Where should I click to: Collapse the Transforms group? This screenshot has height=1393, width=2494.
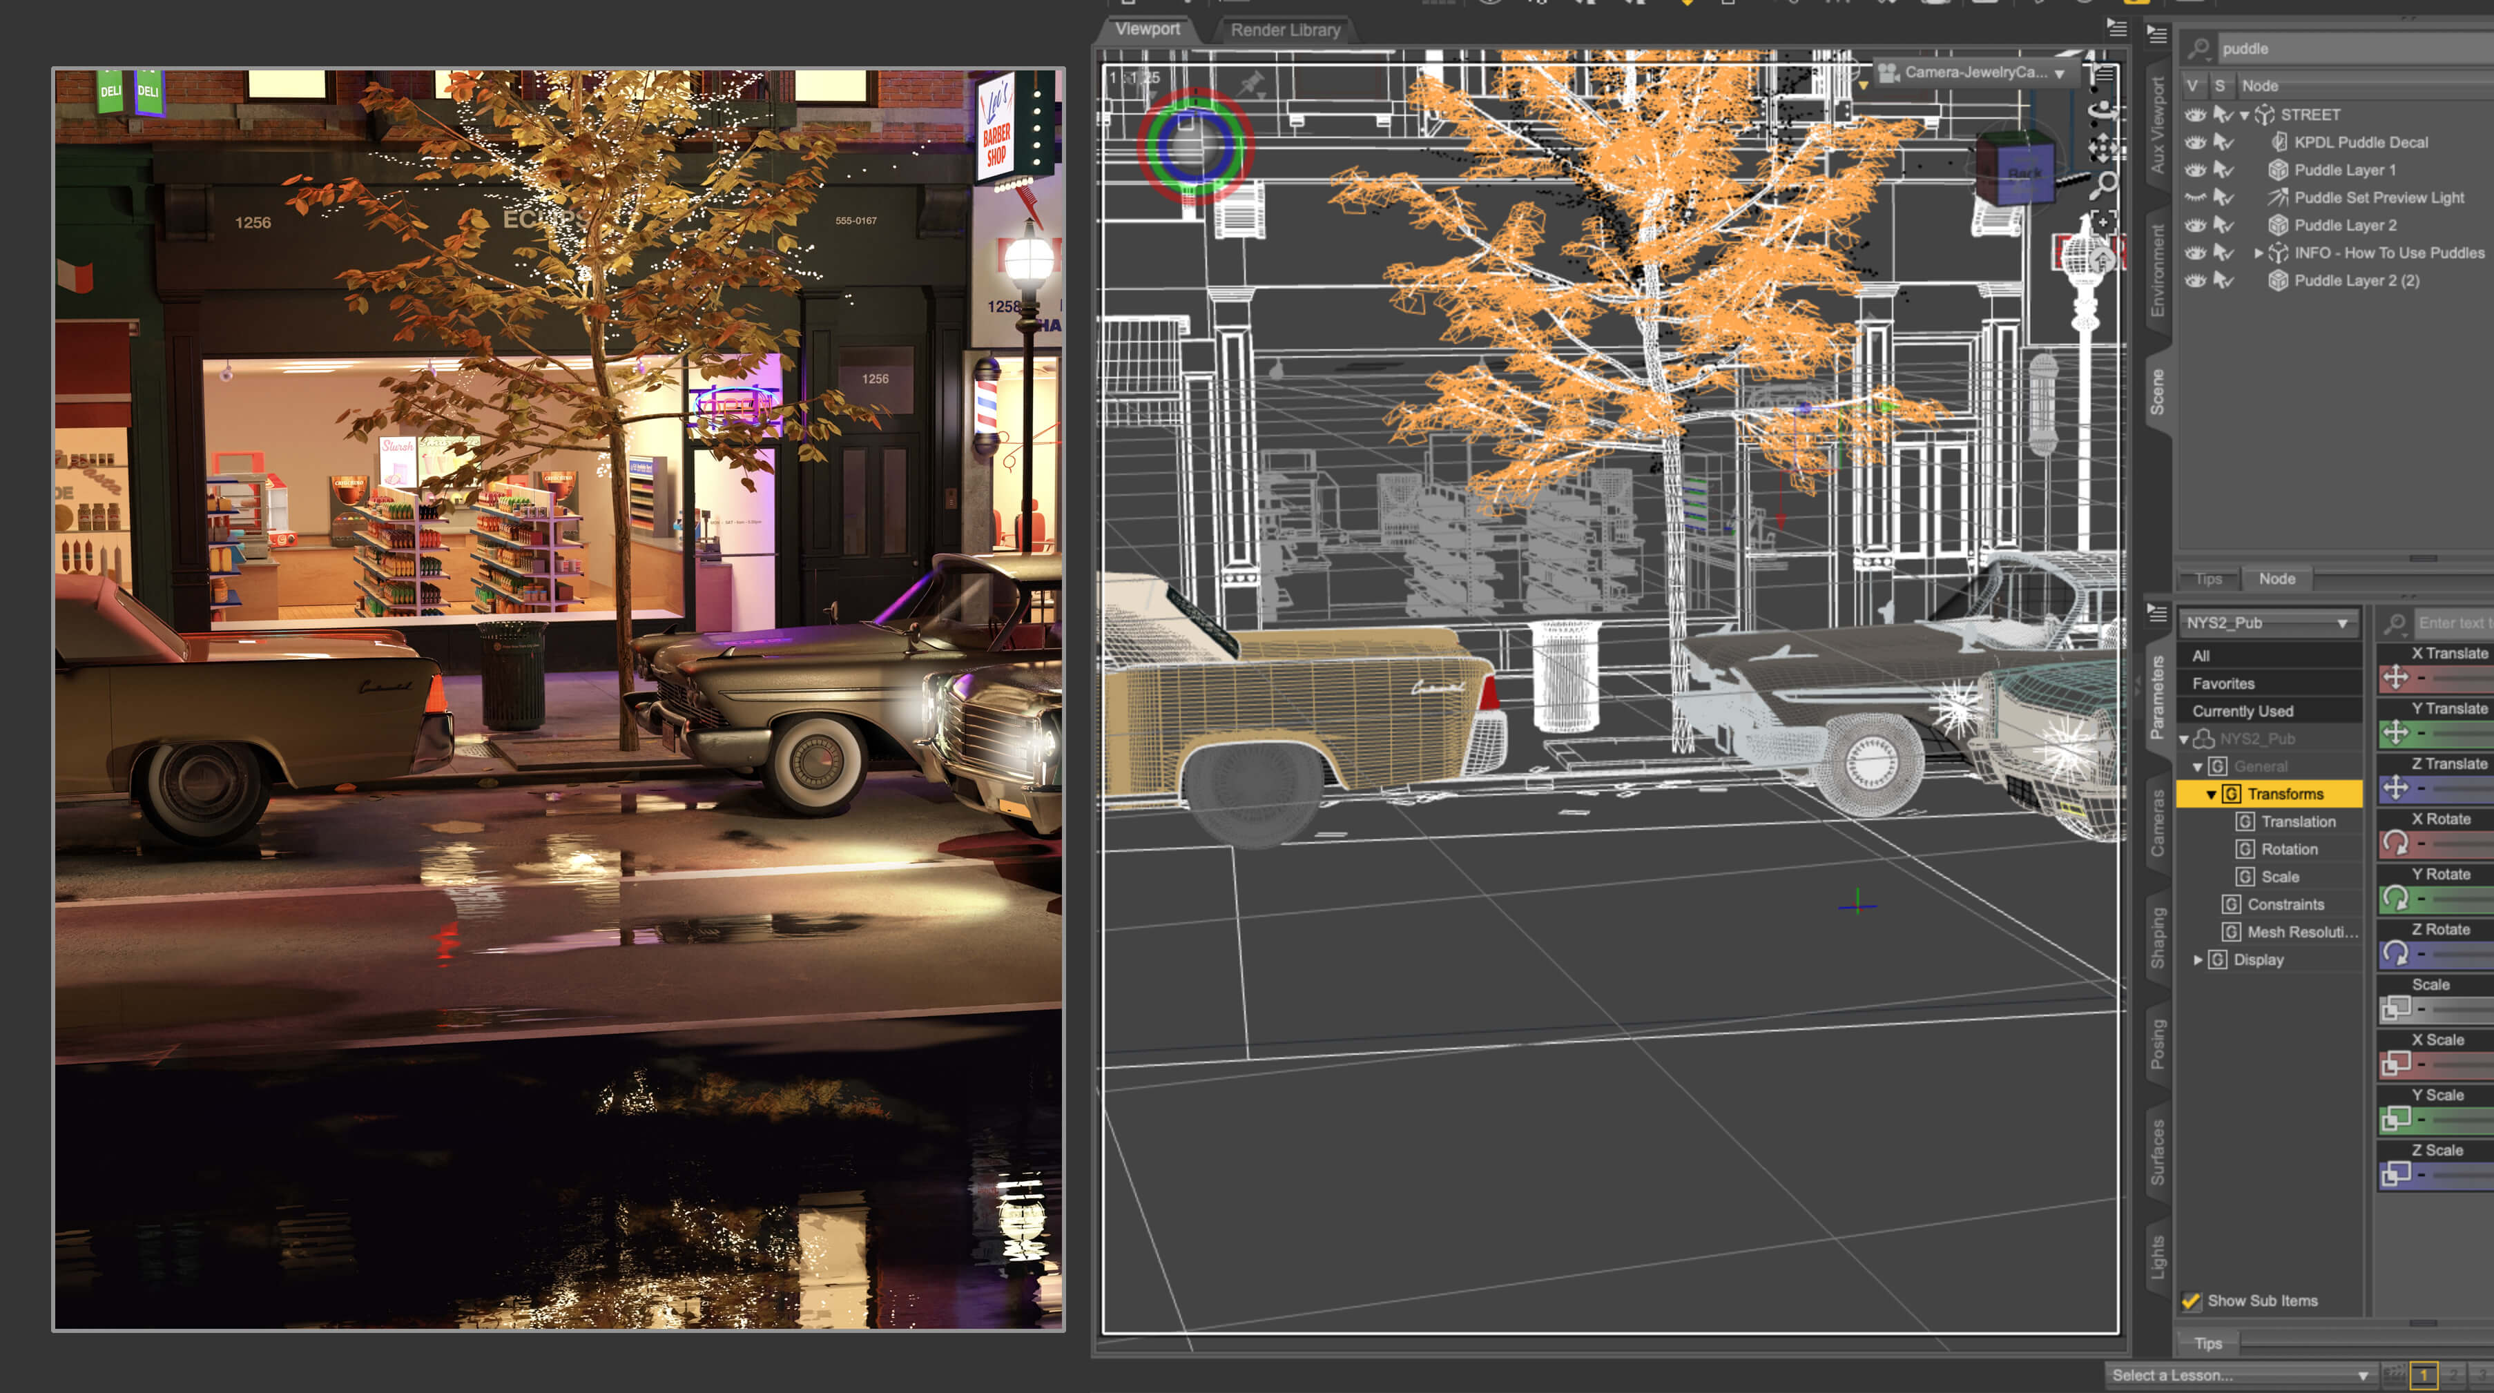[2212, 794]
